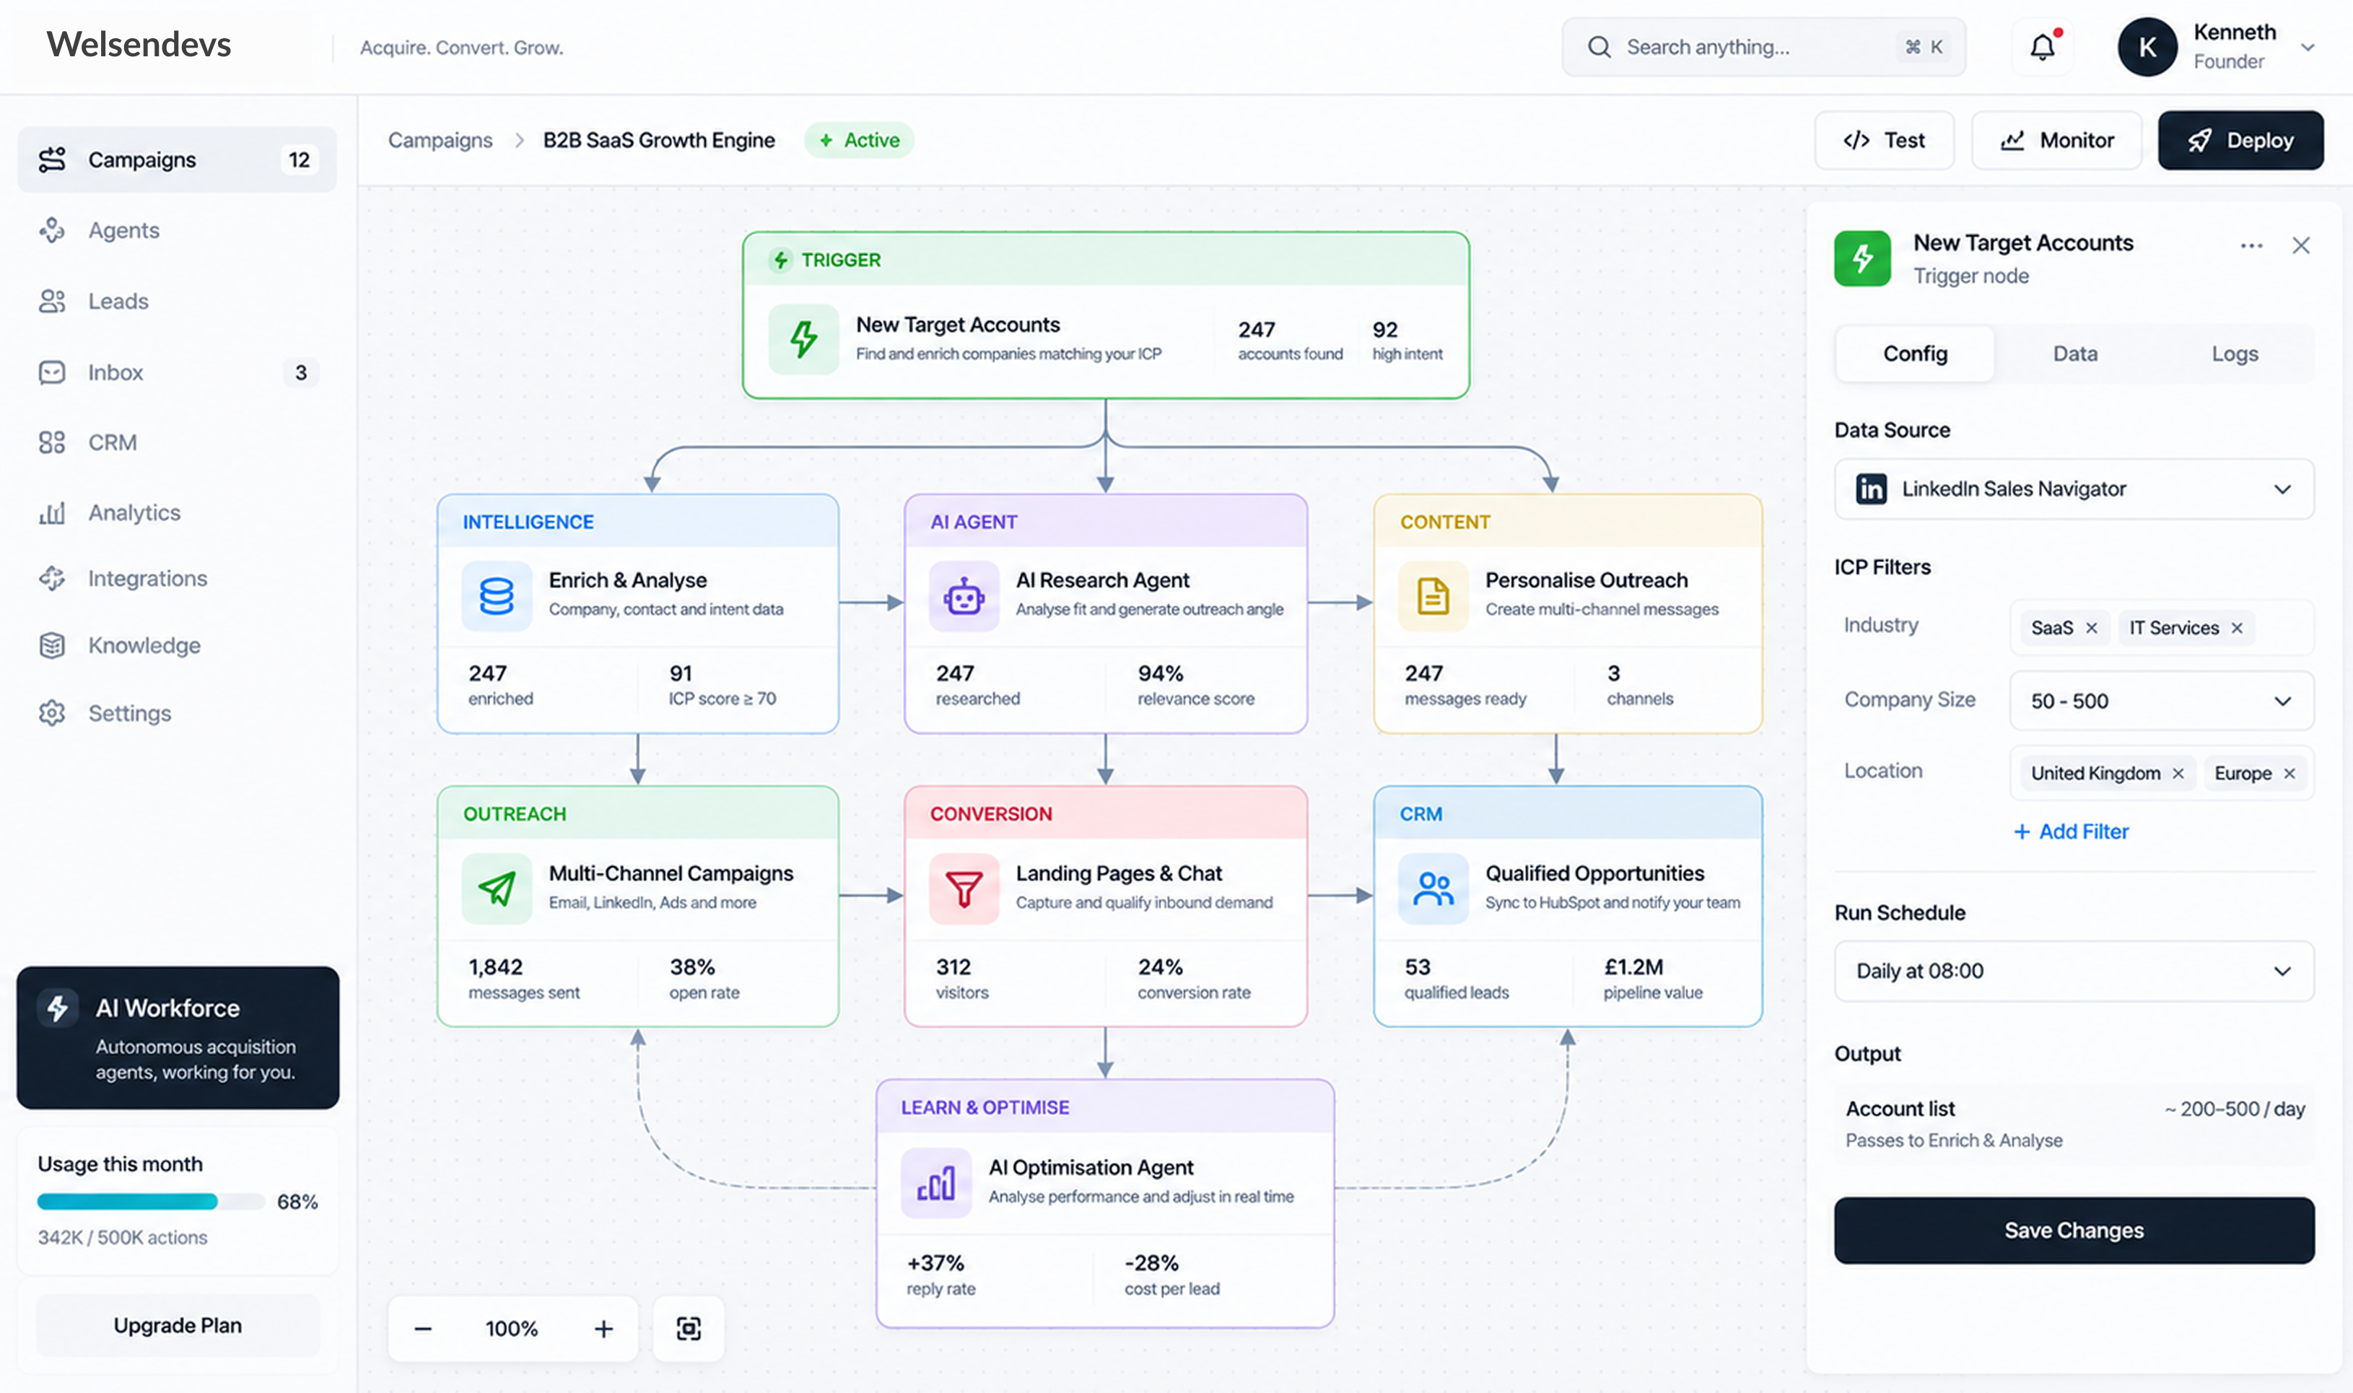Click the New Target Accounts lightning icon
This screenshot has width=2353, height=1393.
(x=803, y=339)
